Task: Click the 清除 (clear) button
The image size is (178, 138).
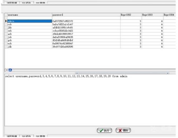Action: (123, 130)
